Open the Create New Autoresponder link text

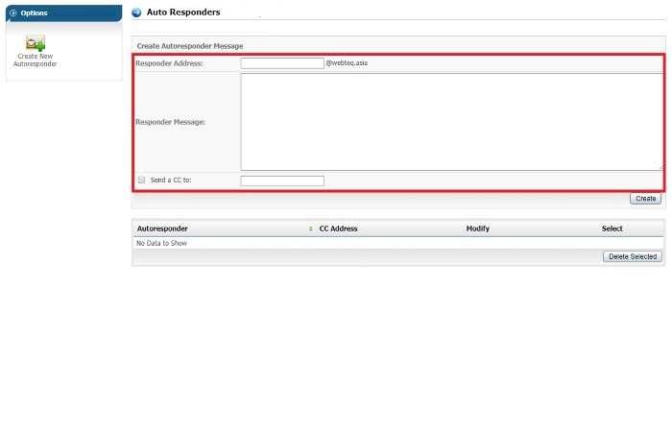click(36, 60)
